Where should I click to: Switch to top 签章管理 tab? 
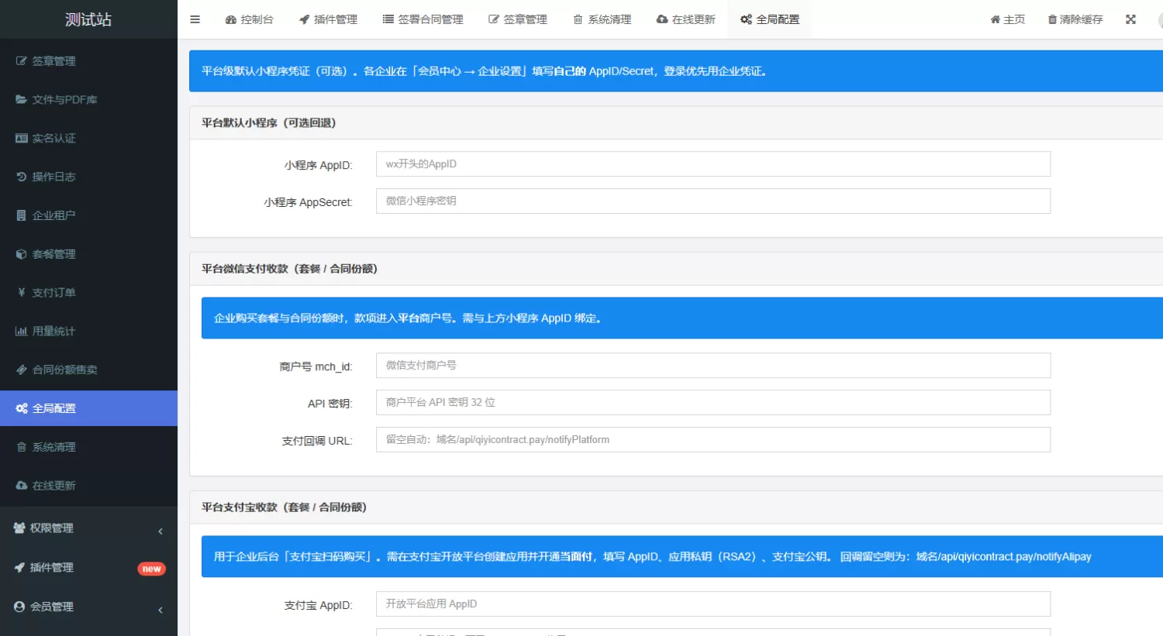point(517,19)
